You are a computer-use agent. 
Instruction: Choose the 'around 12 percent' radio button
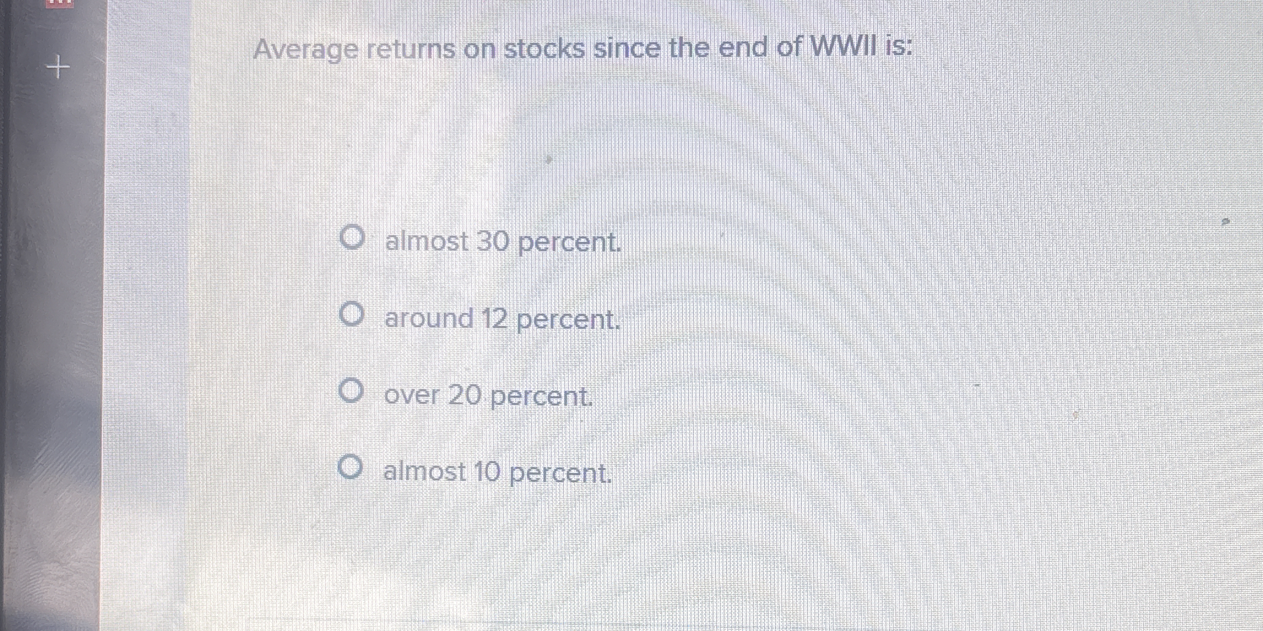point(351,314)
